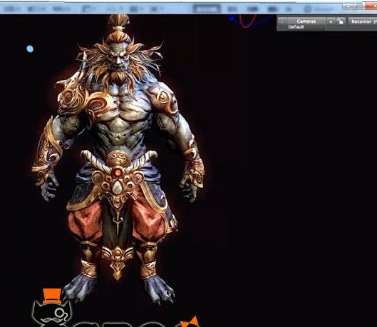Viewport: 377px width, 327px height.
Task: Minimize the application window
Action: [348, 6]
